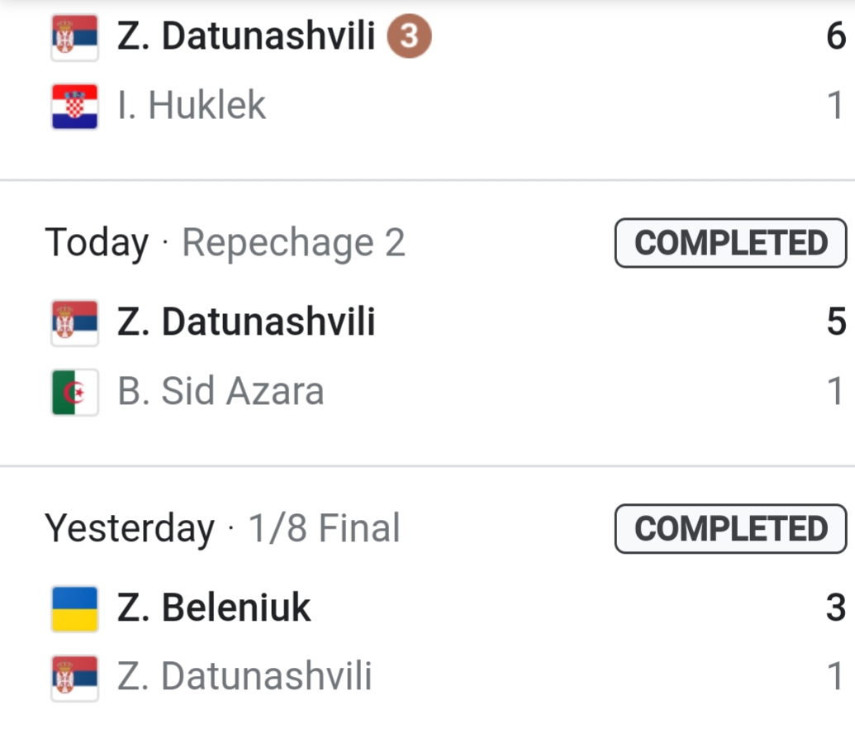Select Z. Beleniuk's name
The width and height of the screenshot is (855, 753).
[214, 608]
